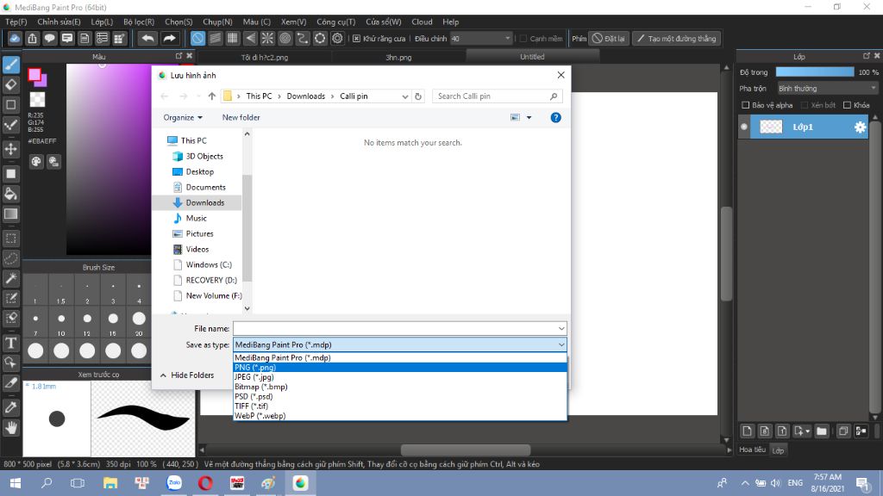Enable radial snap guide icon

[x=267, y=38]
